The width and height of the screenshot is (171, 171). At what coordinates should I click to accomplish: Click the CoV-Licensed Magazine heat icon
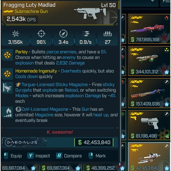[x=7, y=112]
